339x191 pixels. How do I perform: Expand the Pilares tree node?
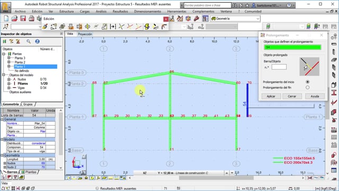point(9,83)
